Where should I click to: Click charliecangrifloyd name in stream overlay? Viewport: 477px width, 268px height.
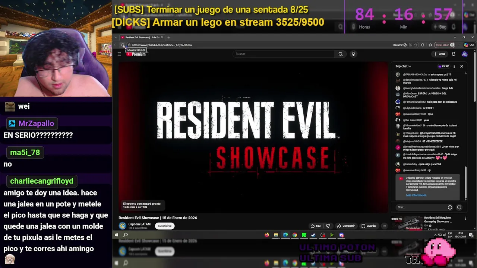click(42, 181)
